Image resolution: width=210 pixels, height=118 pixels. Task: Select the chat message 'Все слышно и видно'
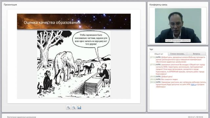pyautogui.click(x=169, y=79)
